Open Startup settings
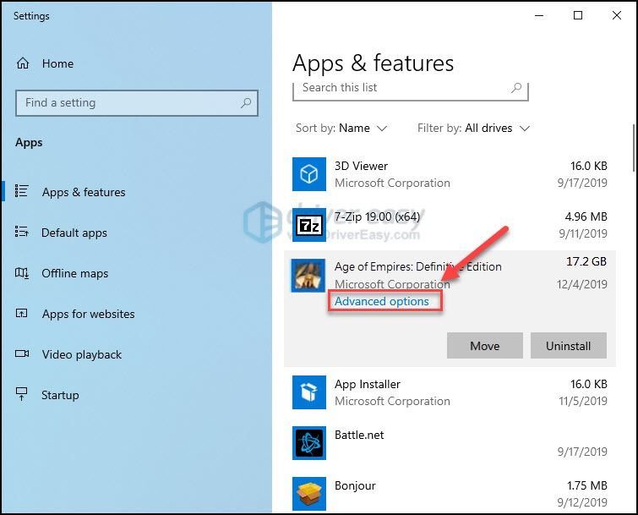This screenshot has width=638, height=515. pos(60,395)
